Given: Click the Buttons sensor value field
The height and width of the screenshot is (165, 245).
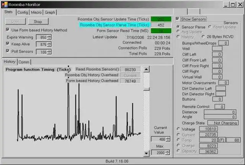Looking at the screenshot, I should 217,99.
